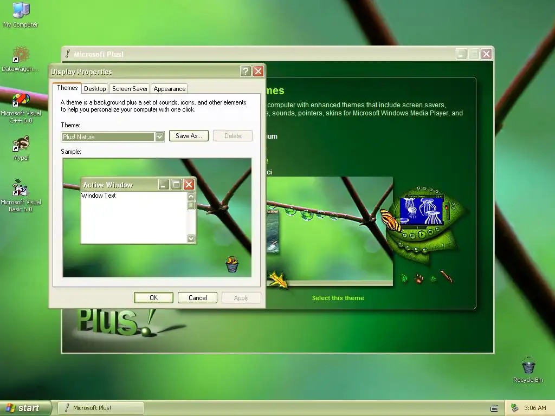The height and width of the screenshot is (416, 555).
Task: Click the twig pointer icon
Action: click(447, 277)
